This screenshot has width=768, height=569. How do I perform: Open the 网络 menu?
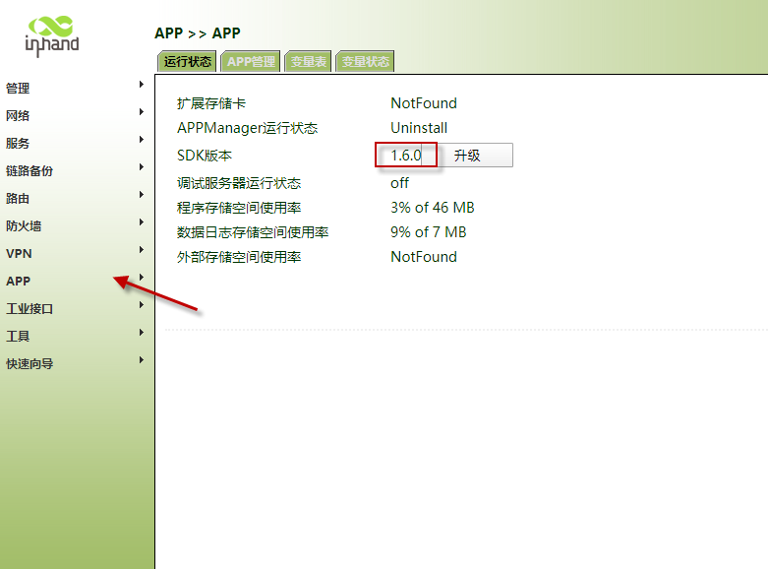18,116
